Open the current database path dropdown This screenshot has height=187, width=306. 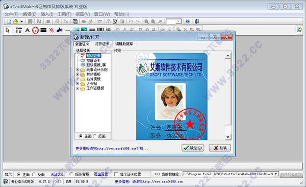click(276, 174)
